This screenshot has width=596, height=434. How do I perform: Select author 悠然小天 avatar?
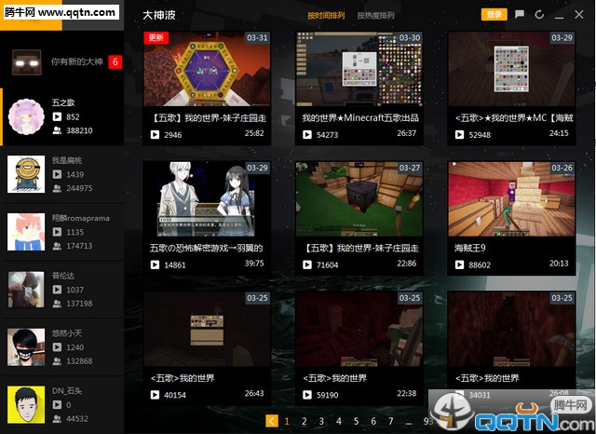[x=26, y=347]
